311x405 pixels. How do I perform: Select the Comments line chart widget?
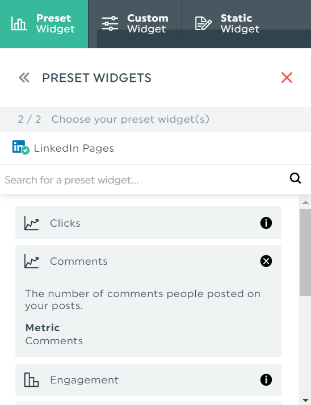[x=148, y=261]
